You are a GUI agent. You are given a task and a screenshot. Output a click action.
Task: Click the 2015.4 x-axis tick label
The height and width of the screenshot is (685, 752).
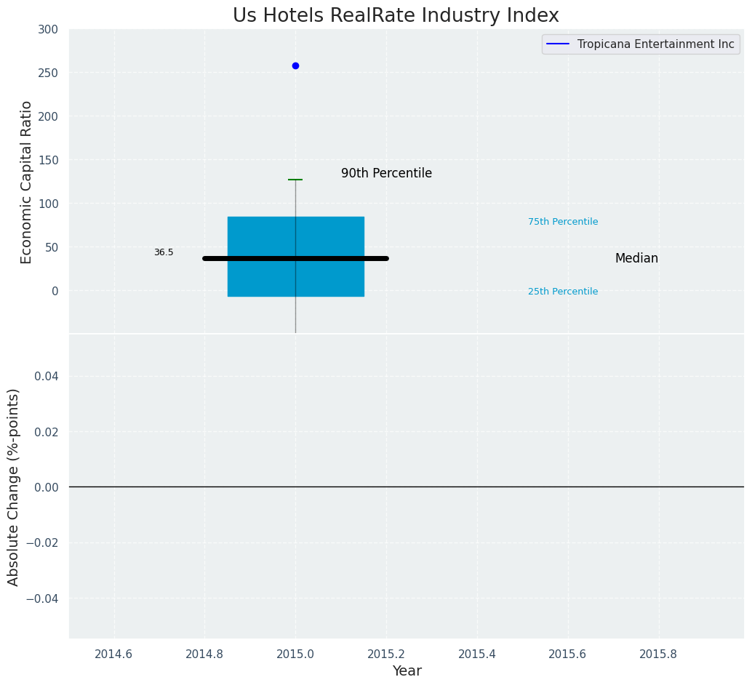[x=477, y=654]
